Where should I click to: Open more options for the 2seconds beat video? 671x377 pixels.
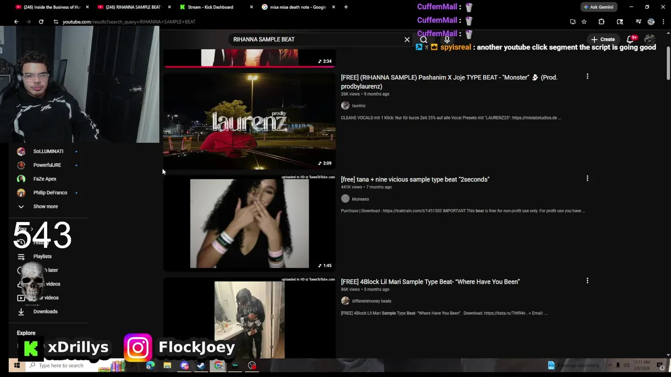point(587,179)
